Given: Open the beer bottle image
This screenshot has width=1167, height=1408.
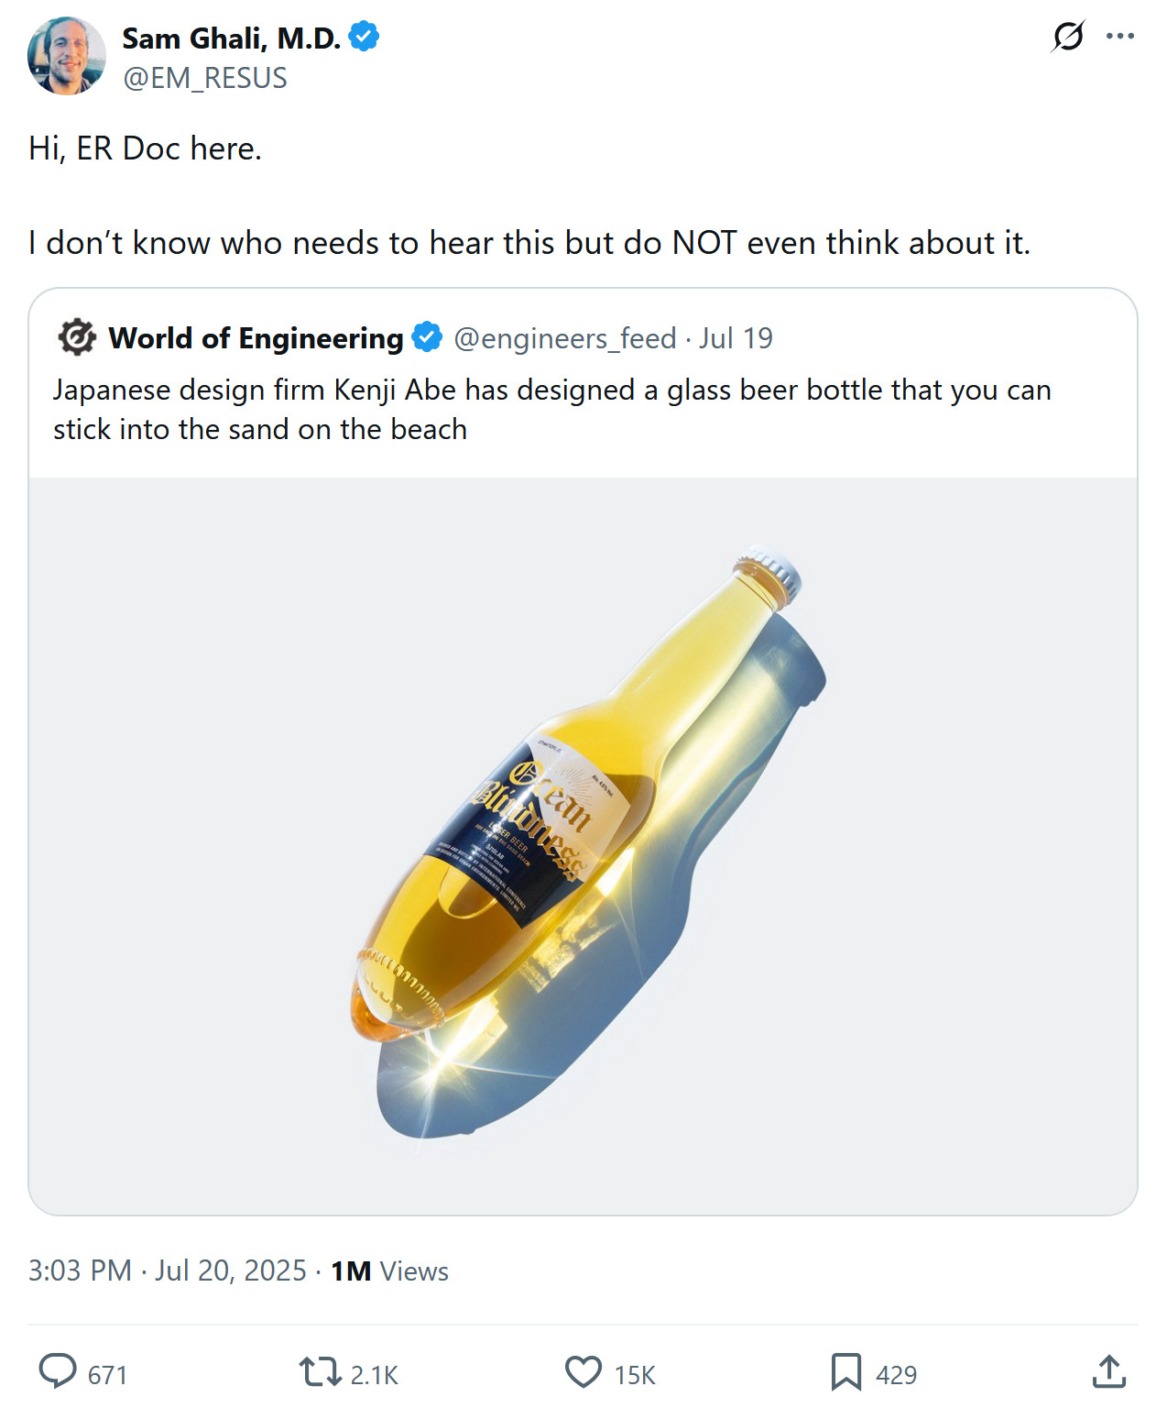Looking at the screenshot, I should 583,845.
